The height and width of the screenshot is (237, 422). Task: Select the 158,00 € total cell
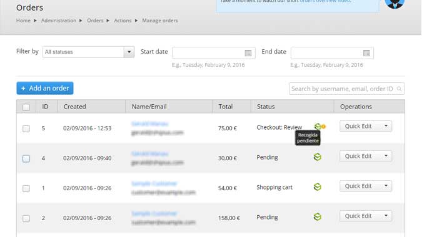(229, 218)
